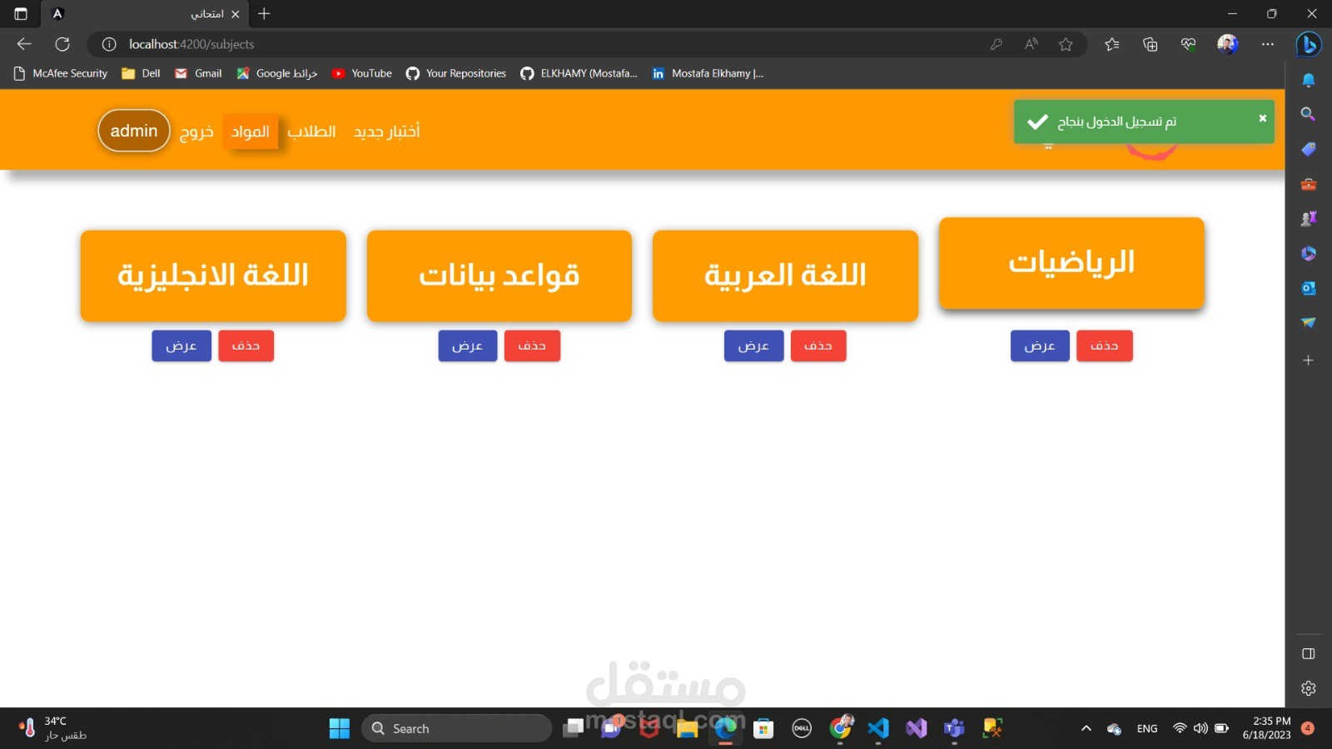Open the Favorites list

1112,44
